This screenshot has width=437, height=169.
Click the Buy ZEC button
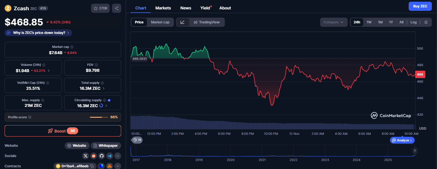point(420,6)
